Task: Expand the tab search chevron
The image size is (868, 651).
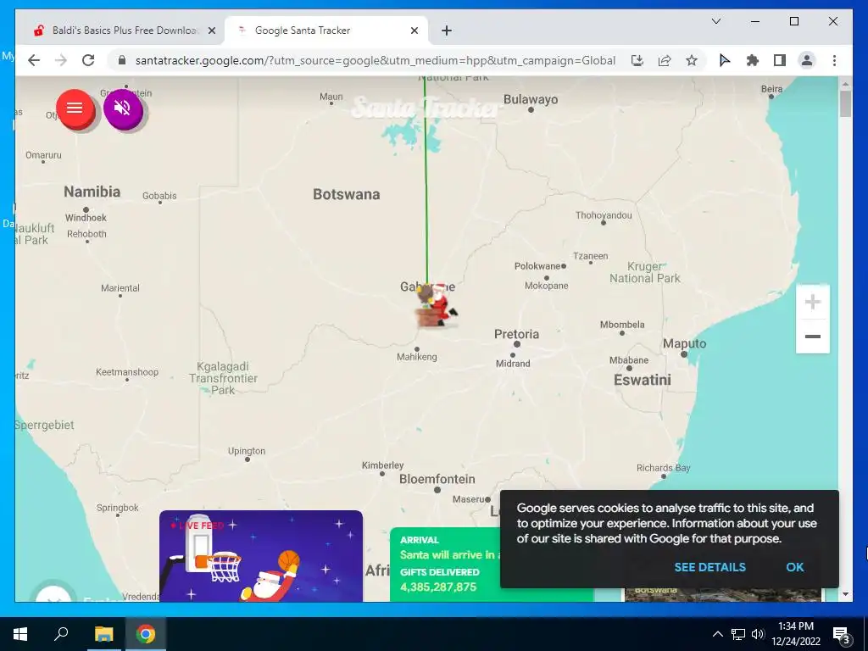Action: coord(715,21)
